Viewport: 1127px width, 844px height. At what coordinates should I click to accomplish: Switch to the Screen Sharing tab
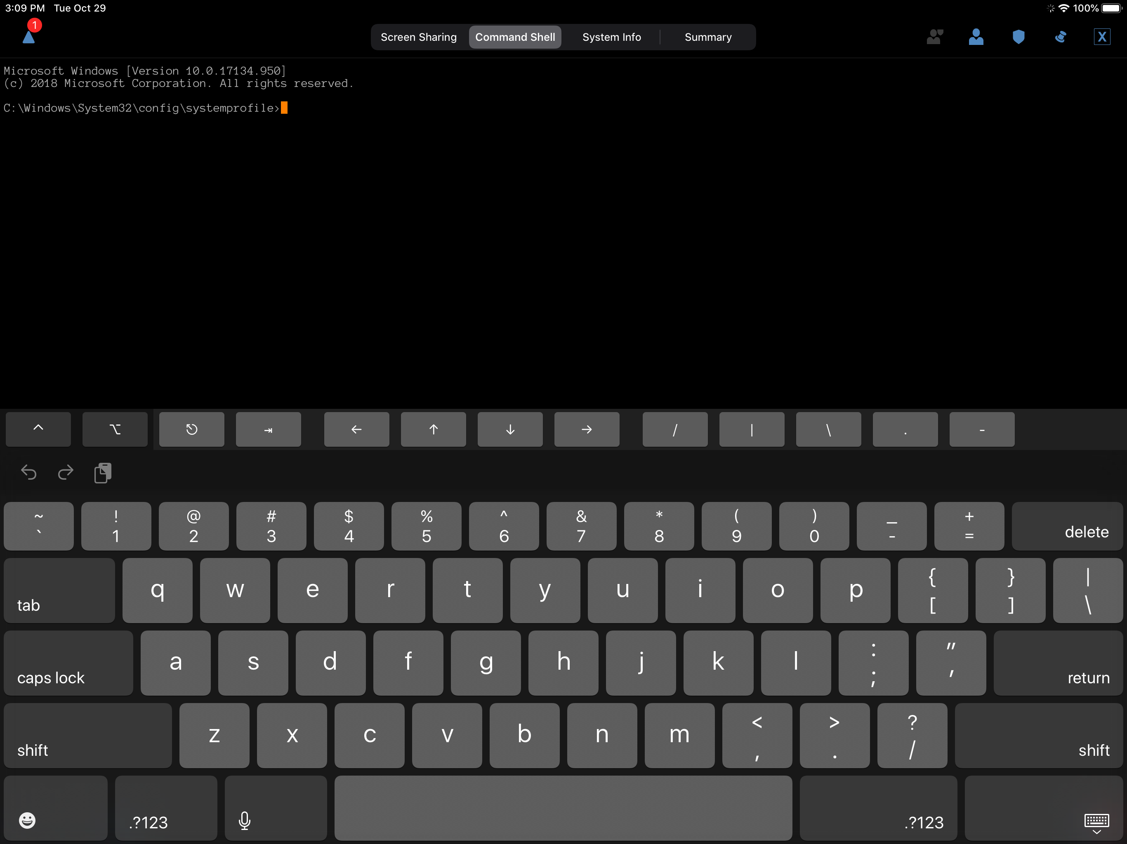pos(419,37)
